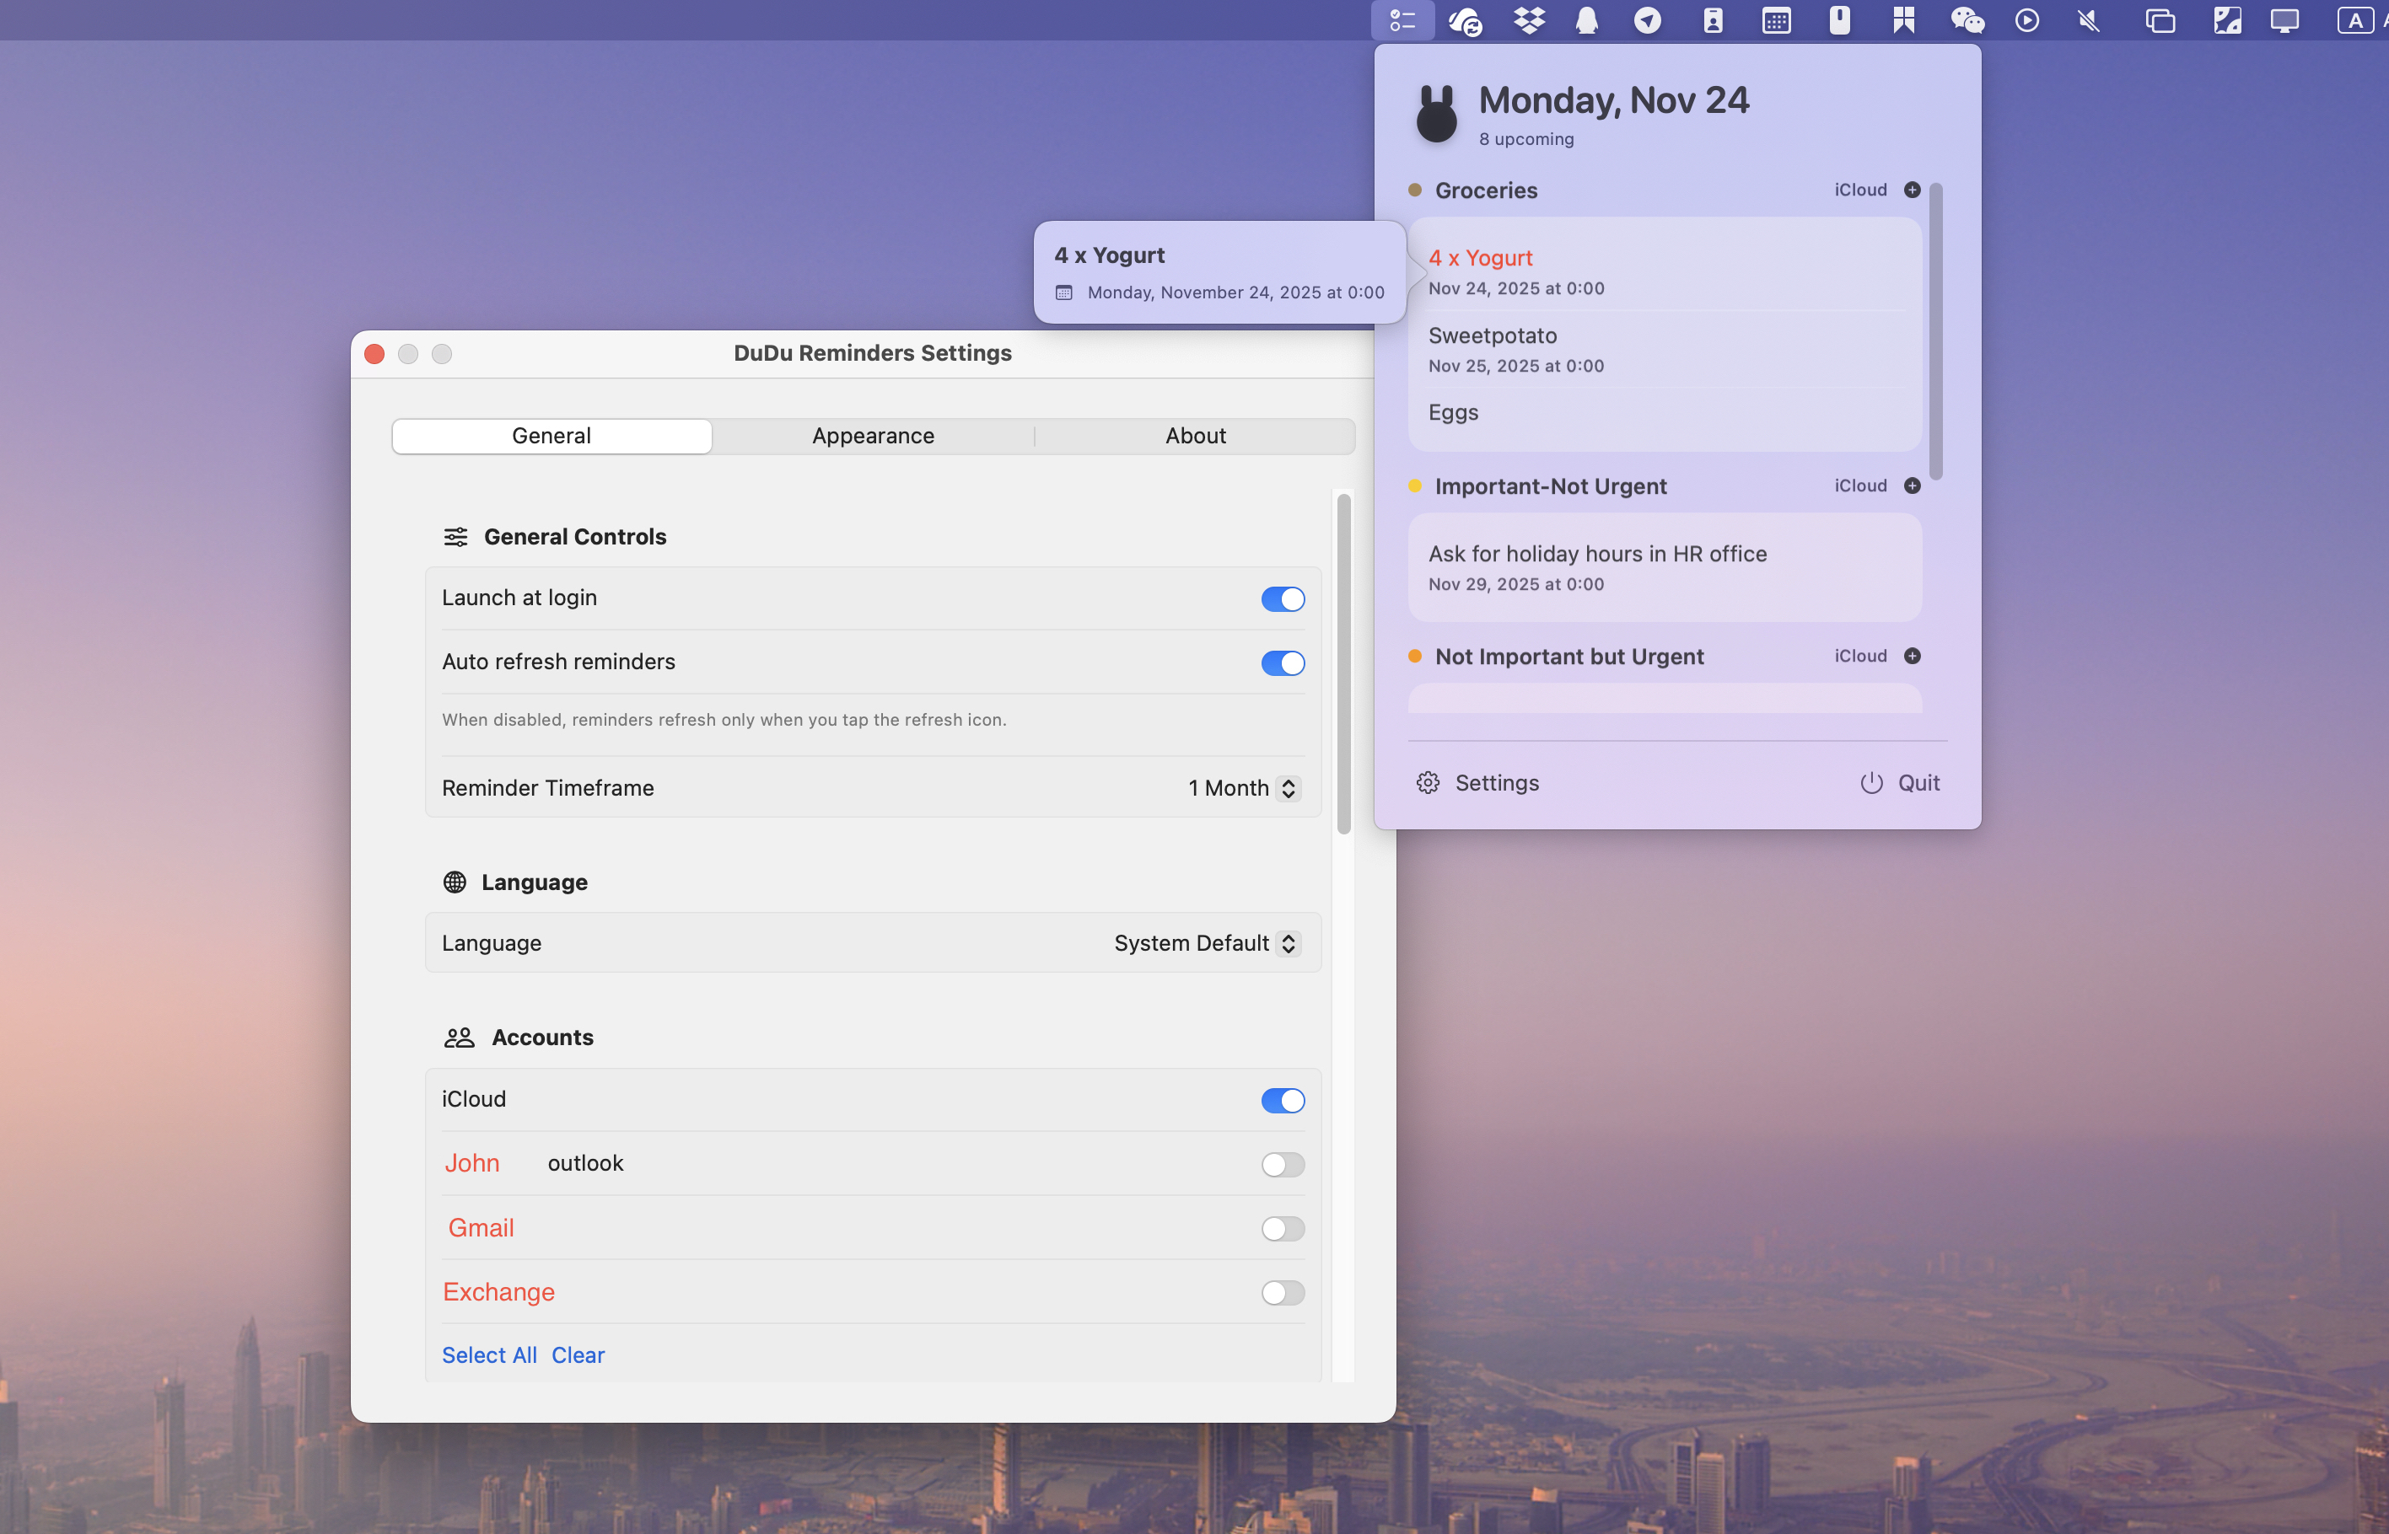Click the add reminder icon next to Groceries

1912,190
